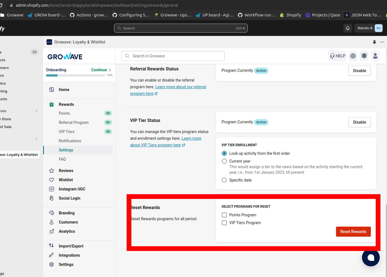
Task: Click the pin app icon
Action: click(x=374, y=42)
